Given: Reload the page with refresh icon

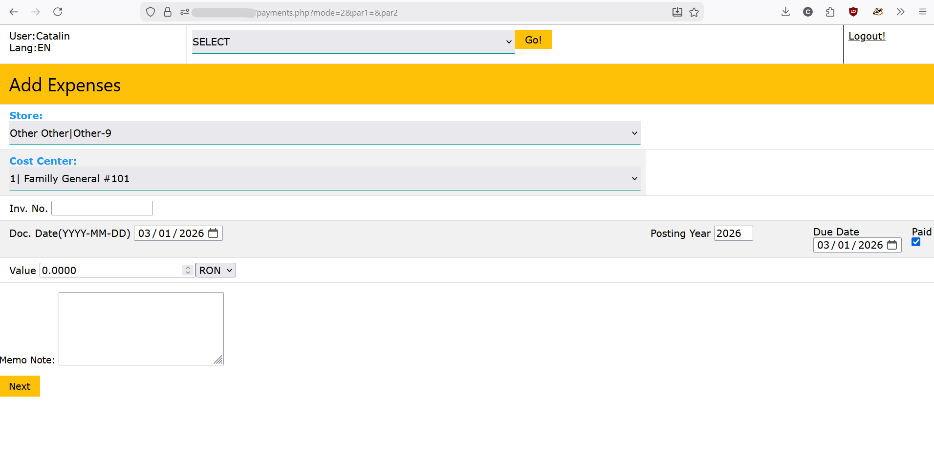Looking at the screenshot, I should [58, 12].
